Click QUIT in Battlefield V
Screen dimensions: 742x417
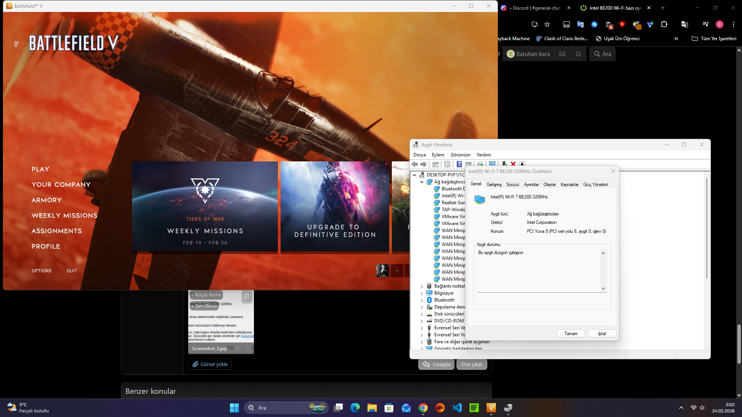click(71, 271)
